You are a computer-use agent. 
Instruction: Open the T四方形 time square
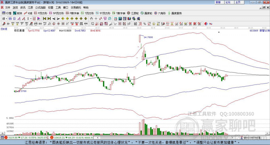88,13
